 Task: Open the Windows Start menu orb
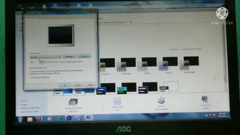pyautogui.click(x=20, y=120)
